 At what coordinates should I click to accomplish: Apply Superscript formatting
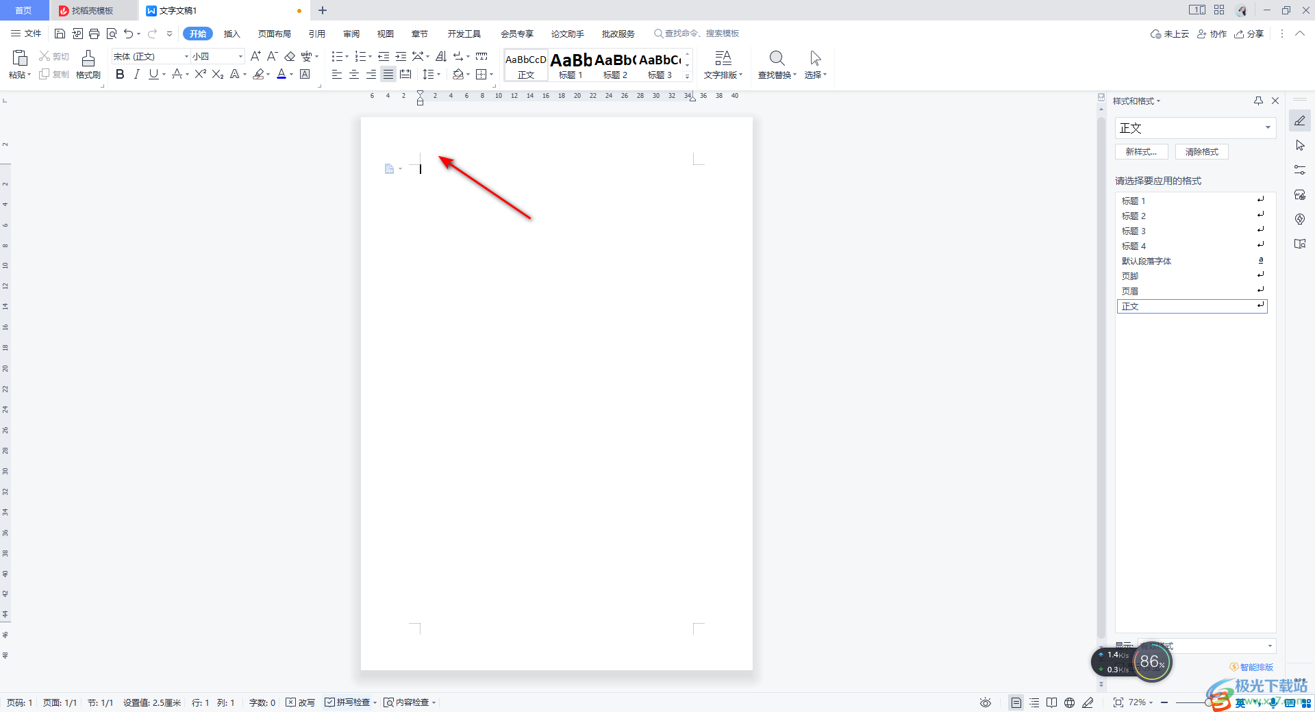click(200, 74)
